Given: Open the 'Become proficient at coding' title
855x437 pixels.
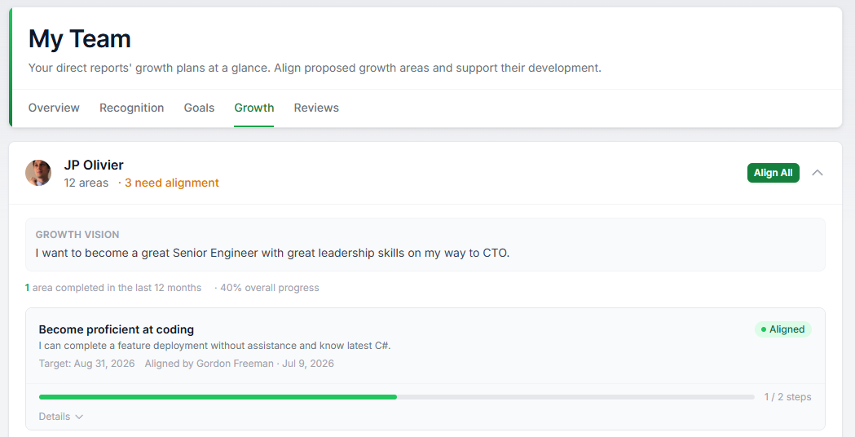Looking at the screenshot, I should click(116, 329).
